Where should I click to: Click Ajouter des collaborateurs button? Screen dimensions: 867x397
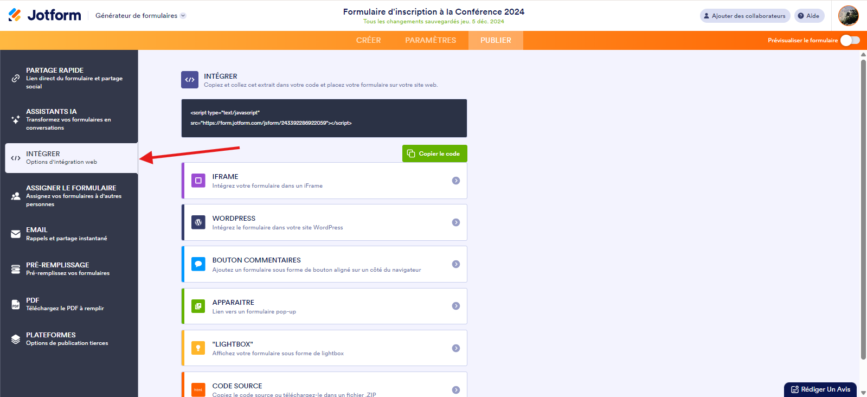tap(745, 16)
